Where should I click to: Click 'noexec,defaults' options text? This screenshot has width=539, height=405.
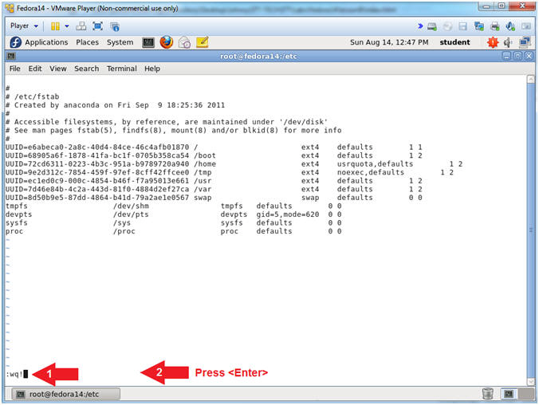[371, 172]
